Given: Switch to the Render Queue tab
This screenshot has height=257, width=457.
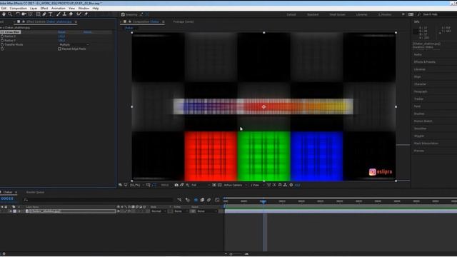Looking at the screenshot, I should [35, 192].
